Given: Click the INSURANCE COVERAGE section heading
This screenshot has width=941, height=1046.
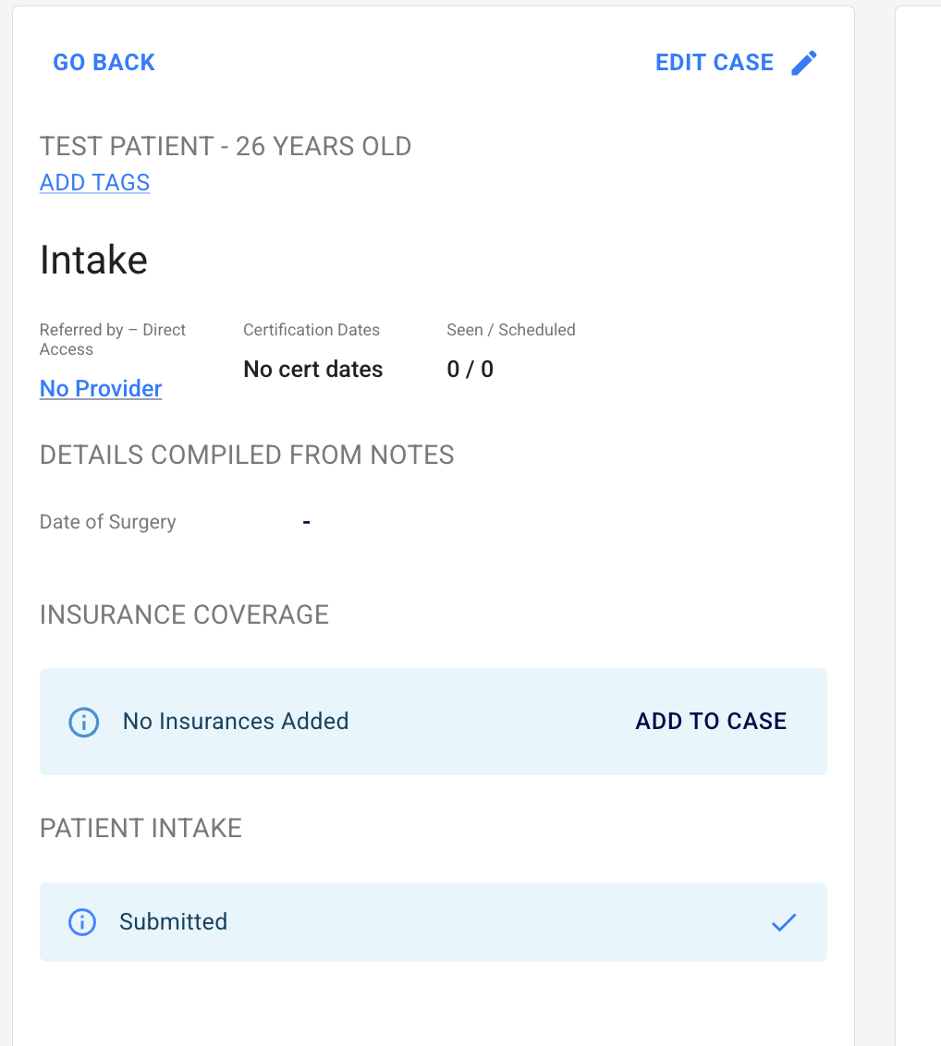Looking at the screenshot, I should coord(184,615).
